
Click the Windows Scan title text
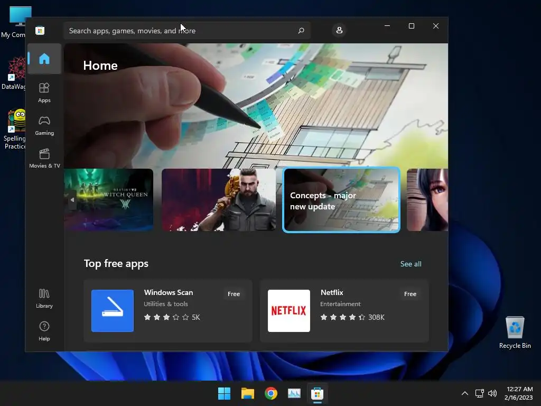click(x=169, y=292)
